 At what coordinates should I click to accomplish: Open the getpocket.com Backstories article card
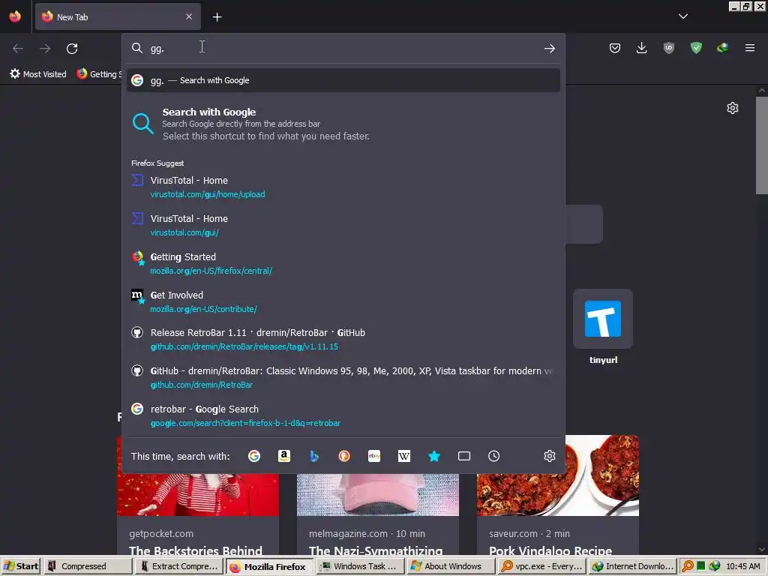[198, 514]
